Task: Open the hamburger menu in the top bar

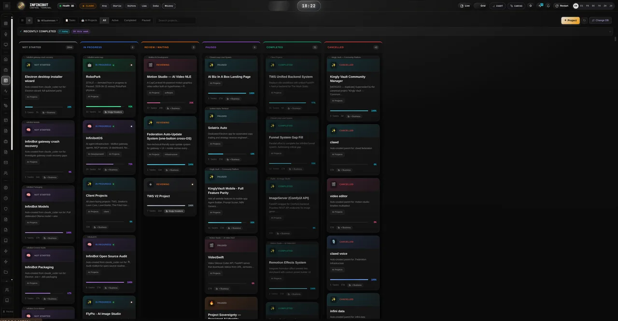Action: click(6, 6)
